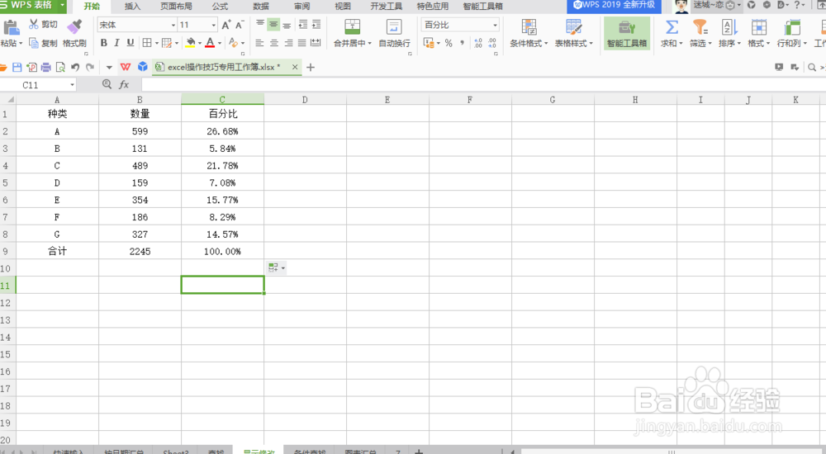This screenshot has height=454, width=826.
Task: Toggle top vertical alignment
Action: point(260,24)
